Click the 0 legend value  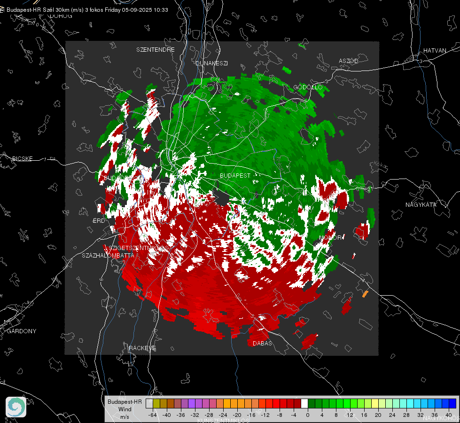[308, 415]
